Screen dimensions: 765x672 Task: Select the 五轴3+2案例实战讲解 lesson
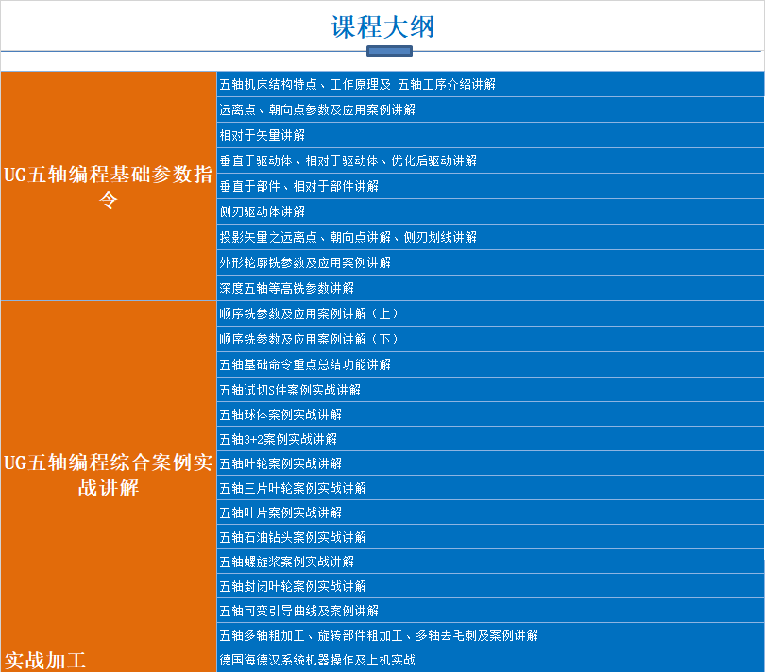[278, 439]
